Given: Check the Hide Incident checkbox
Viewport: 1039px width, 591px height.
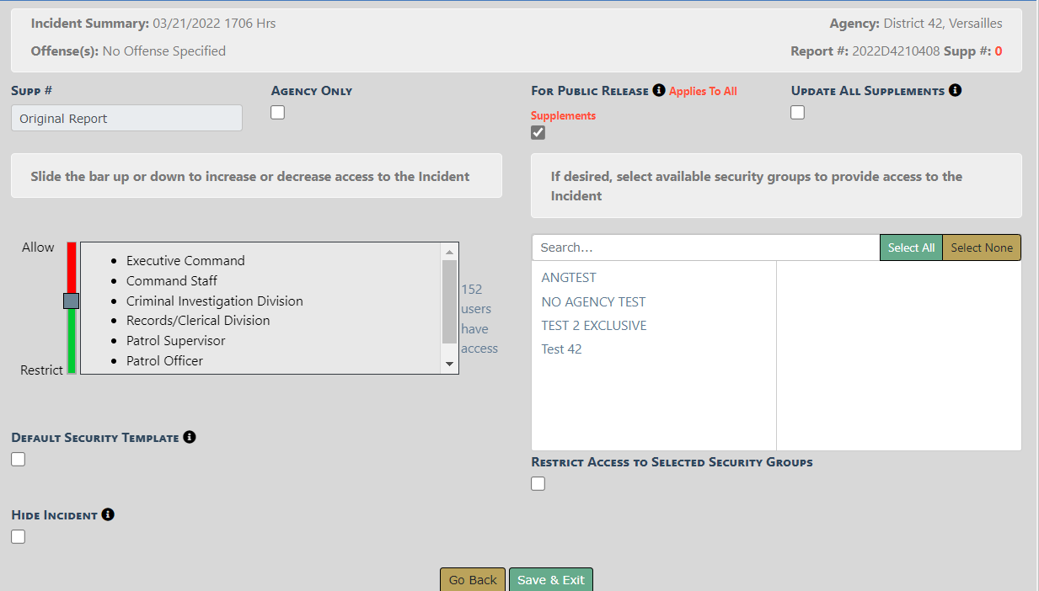Looking at the screenshot, I should [x=19, y=536].
